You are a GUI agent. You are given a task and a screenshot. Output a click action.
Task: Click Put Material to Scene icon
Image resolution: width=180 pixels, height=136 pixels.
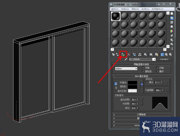coord(117,55)
